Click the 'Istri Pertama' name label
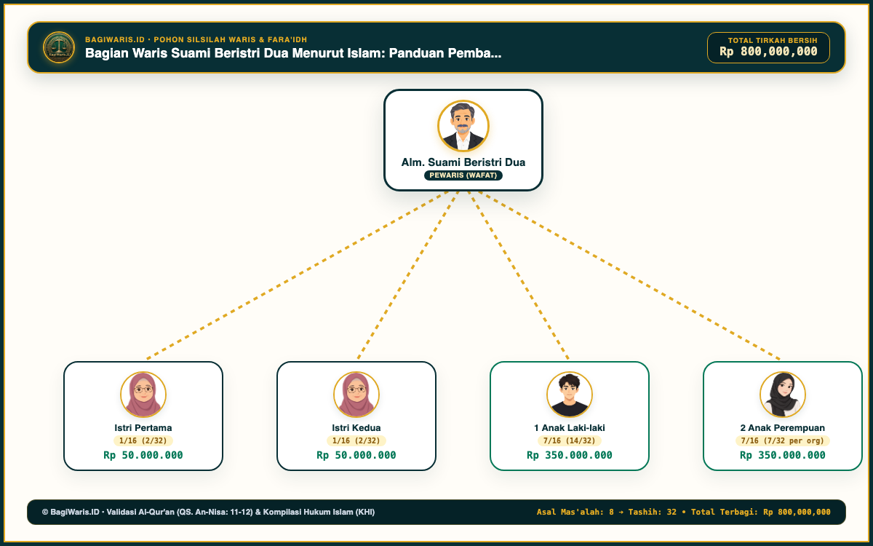 coord(143,428)
